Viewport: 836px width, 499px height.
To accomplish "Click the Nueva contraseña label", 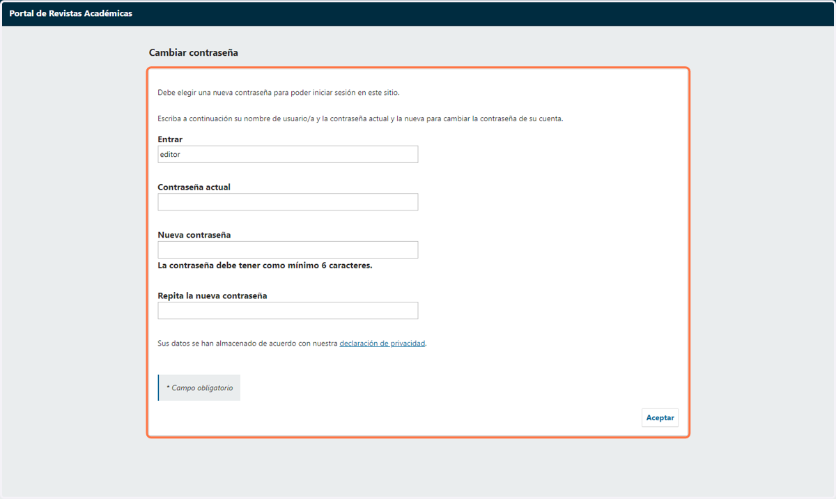I will (194, 235).
